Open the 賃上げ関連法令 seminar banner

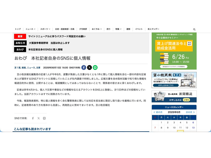174,51
